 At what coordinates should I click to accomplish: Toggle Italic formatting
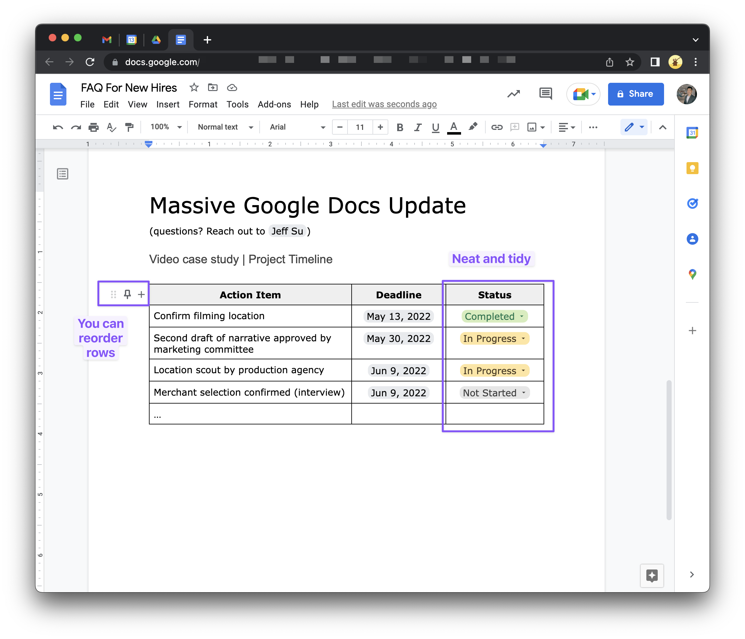[417, 127]
